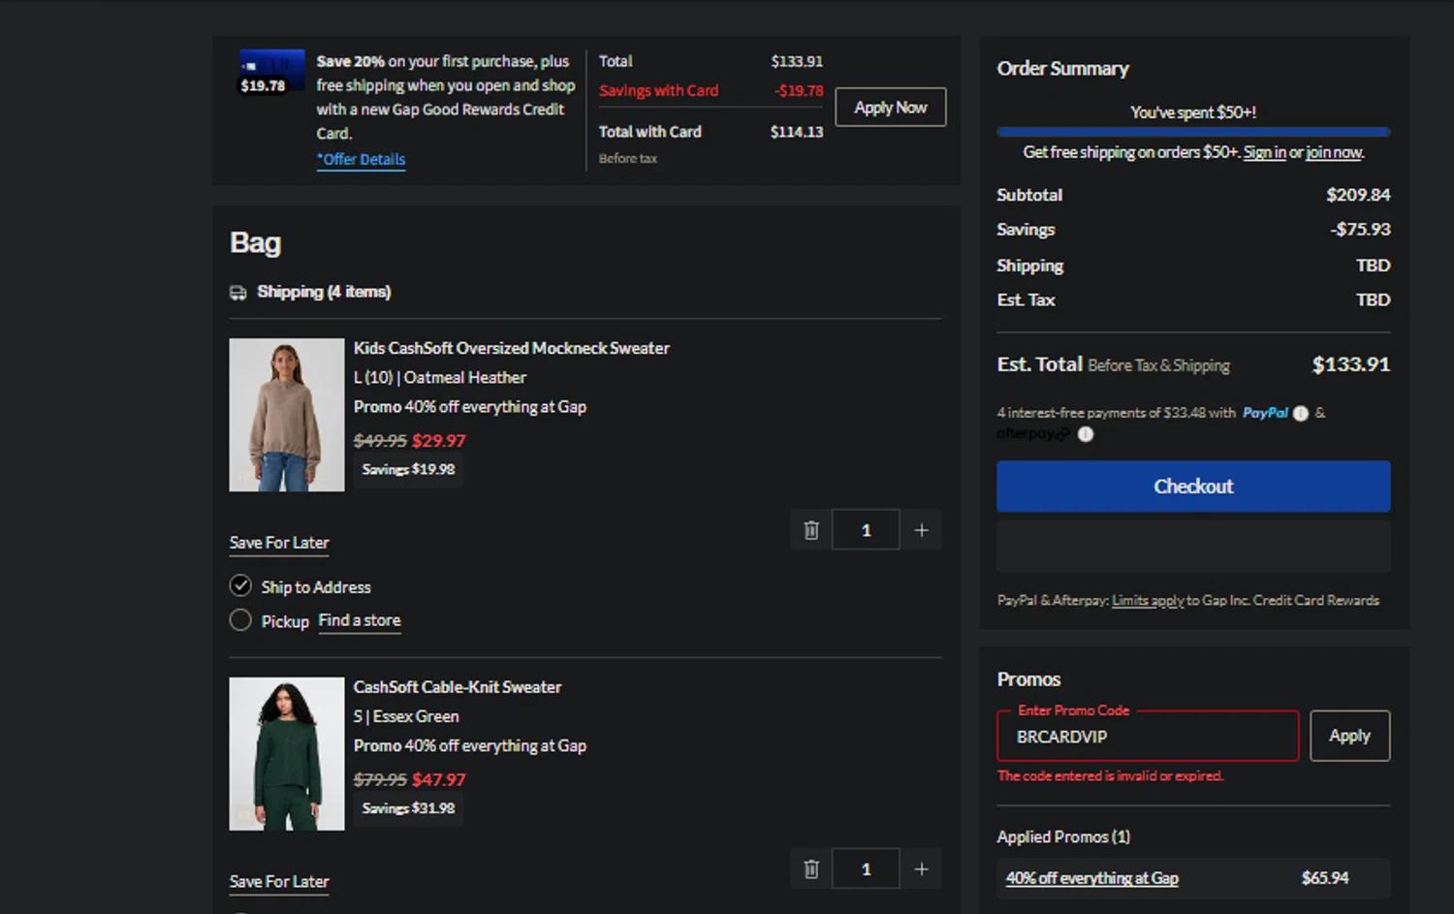Click the Est. Total amount $133.91

(1351, 364)
